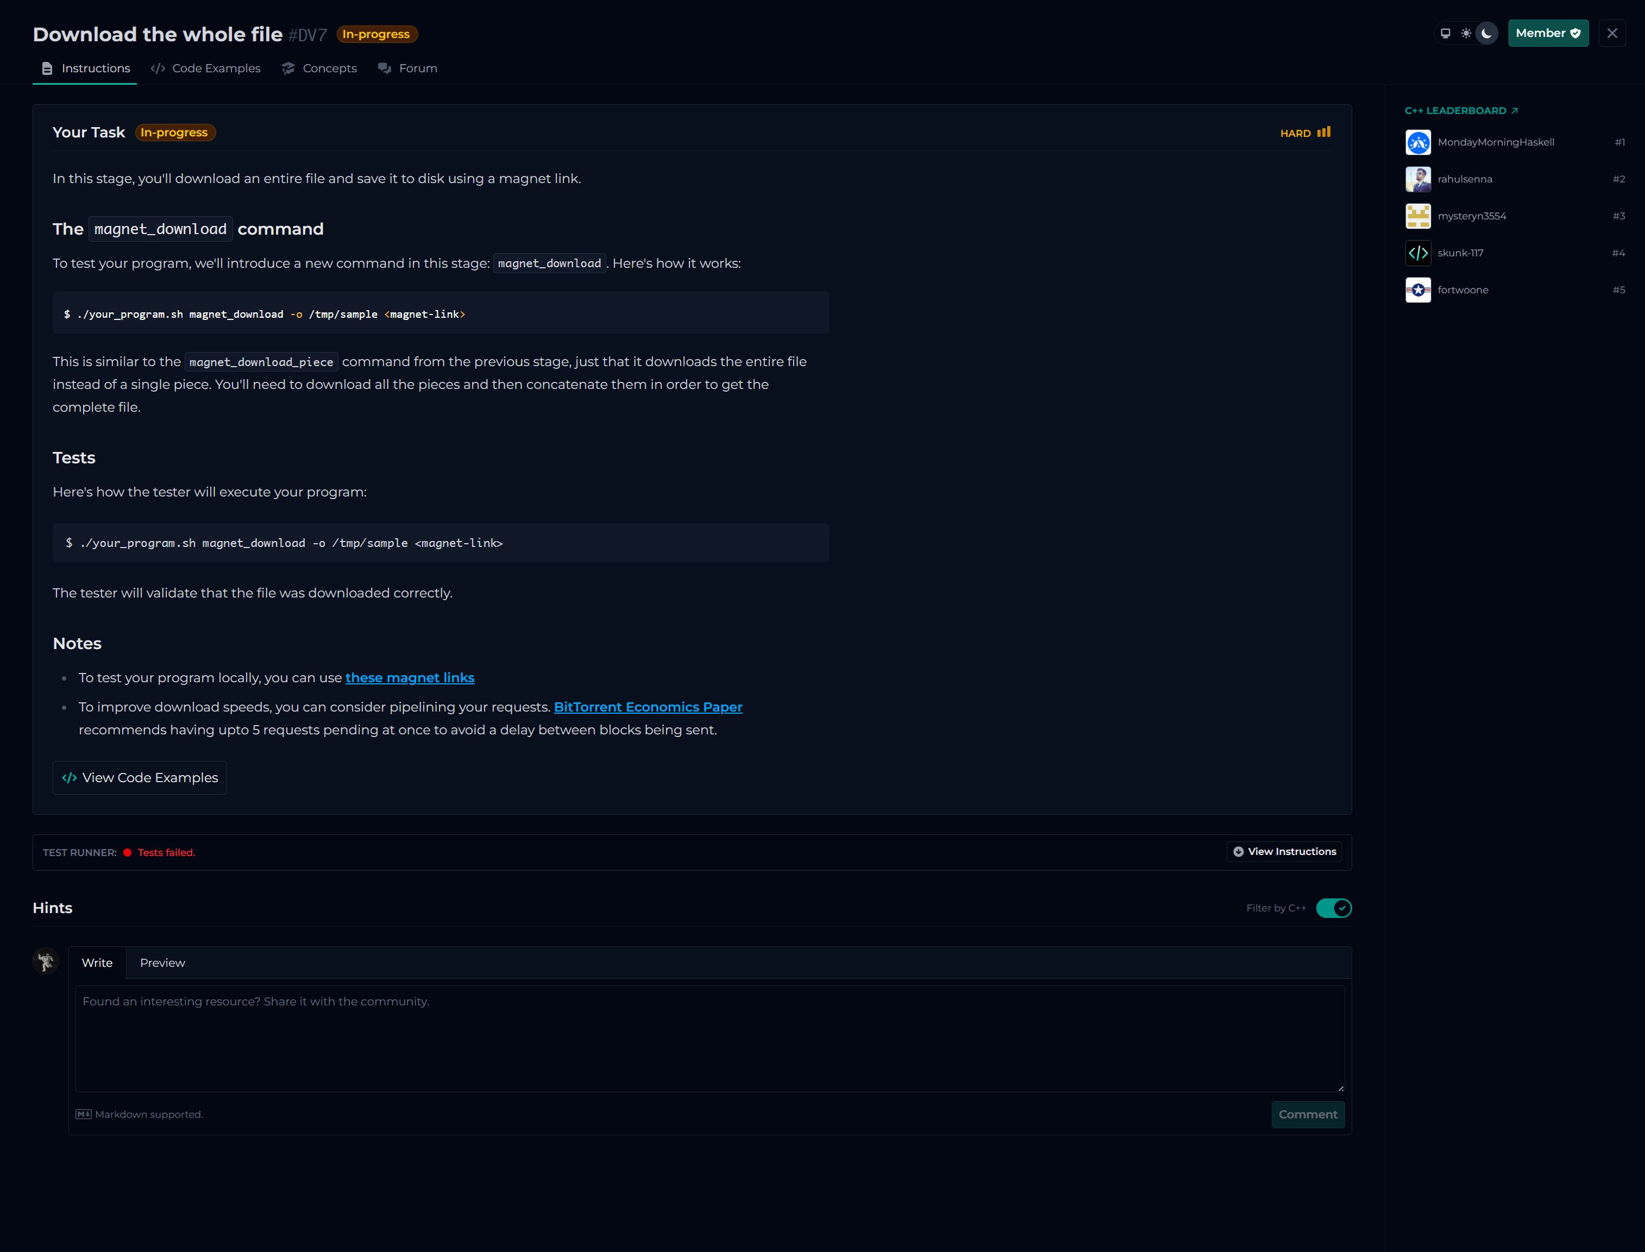The height and width of the screenshot is (1252, 1645).
Task: Click the View Instructions button
Action: click(1284, 852)
